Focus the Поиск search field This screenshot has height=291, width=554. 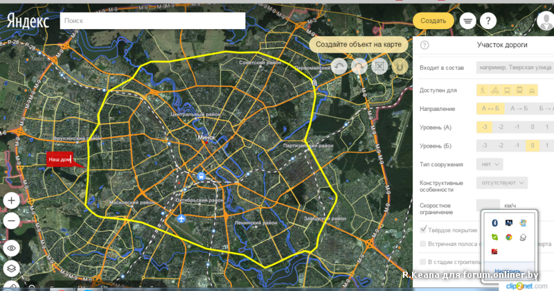coord(152,21)
